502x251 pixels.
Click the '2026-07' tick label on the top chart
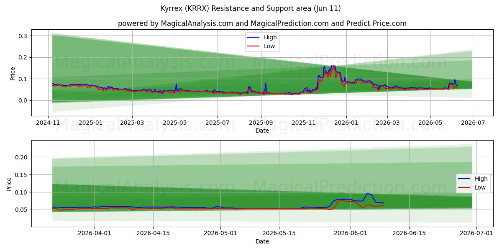point(473,123)
